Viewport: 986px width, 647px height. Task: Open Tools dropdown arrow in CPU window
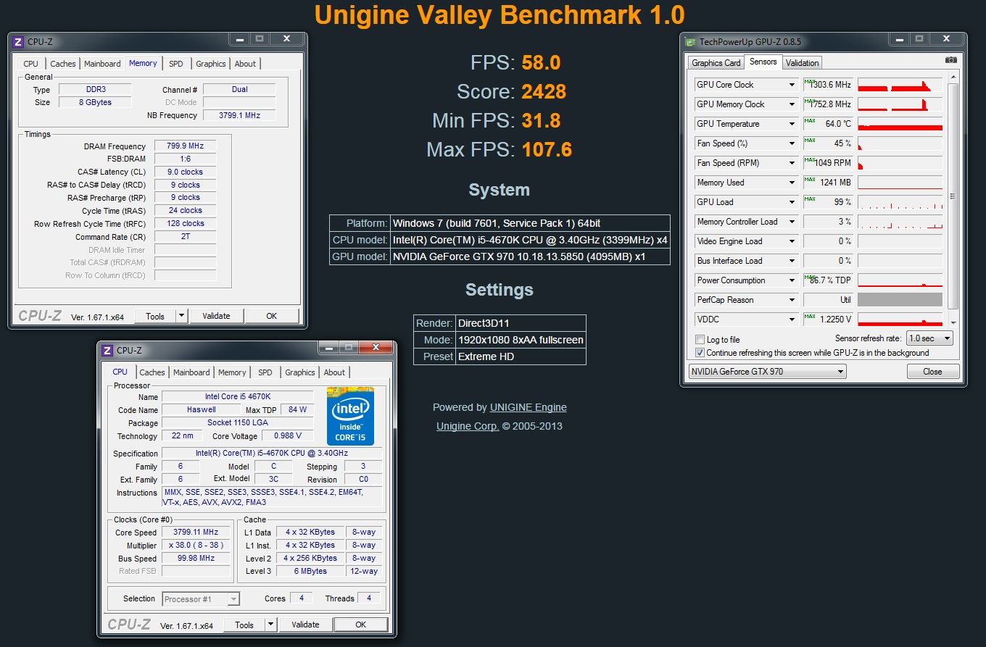pyautogui.click(x=270, y=625)
